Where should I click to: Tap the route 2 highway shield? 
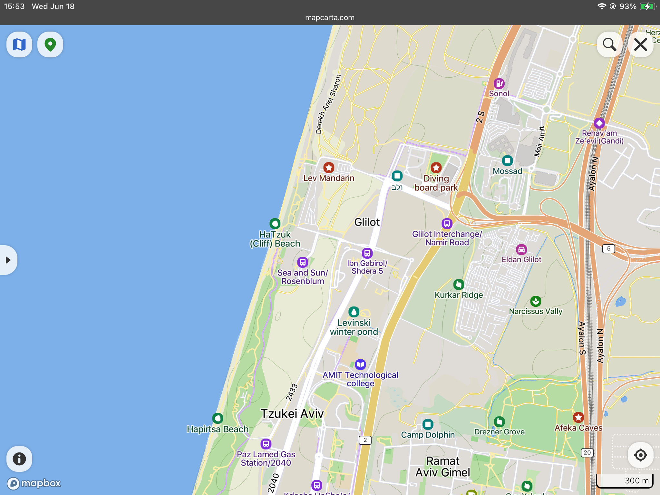365,440
